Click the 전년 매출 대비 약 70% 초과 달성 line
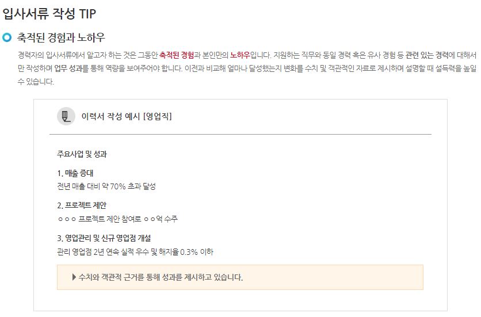The height and width of the screenshot is (317, 481). [106, 186]
